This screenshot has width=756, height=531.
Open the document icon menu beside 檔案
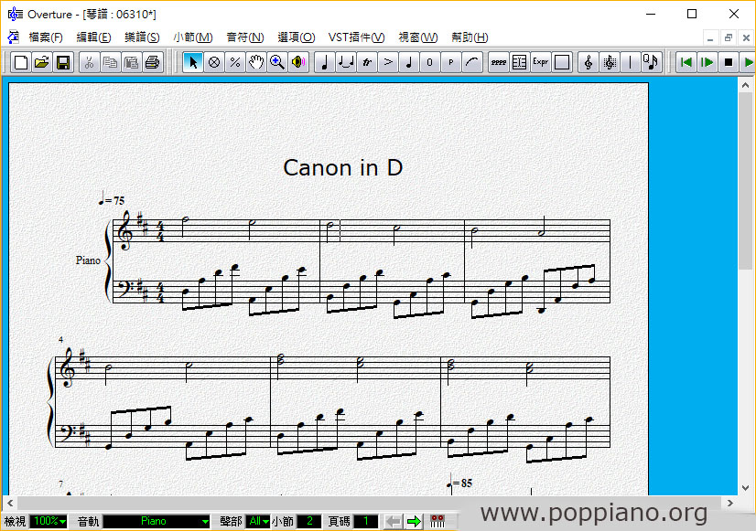pos(14,37)
